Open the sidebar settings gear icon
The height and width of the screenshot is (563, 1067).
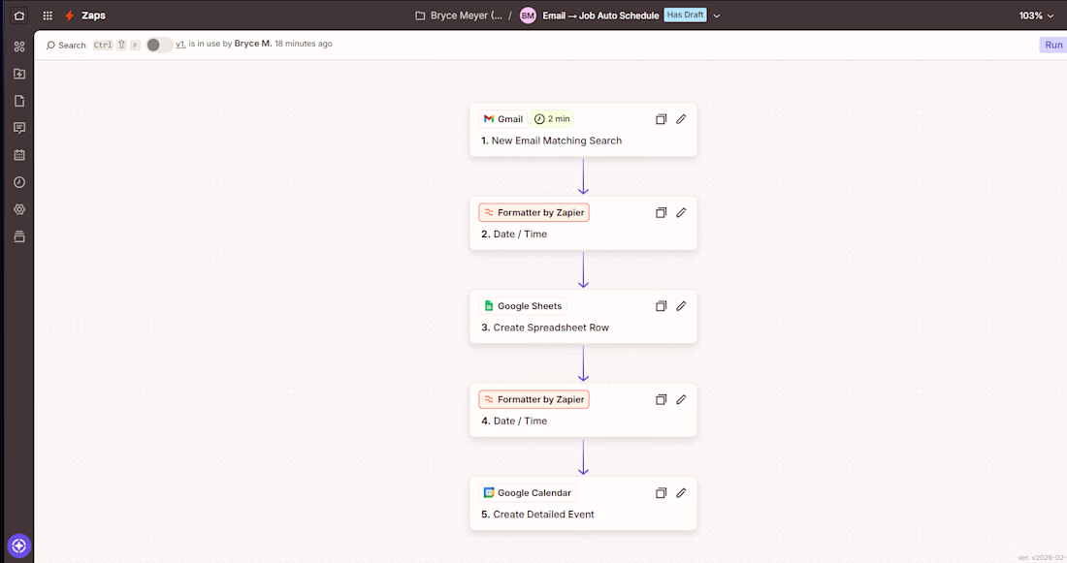click(19, 209)
